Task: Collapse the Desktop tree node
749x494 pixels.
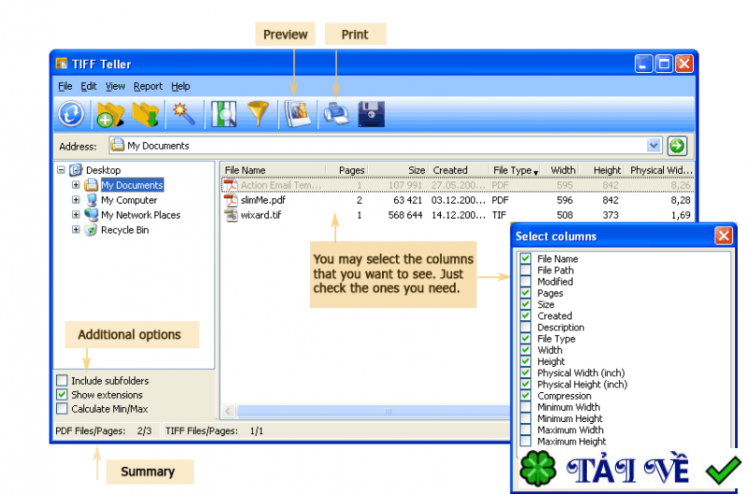Action: 61,170
